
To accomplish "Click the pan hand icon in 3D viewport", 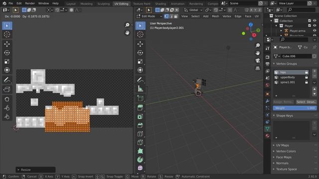I will tap(258, 53).
